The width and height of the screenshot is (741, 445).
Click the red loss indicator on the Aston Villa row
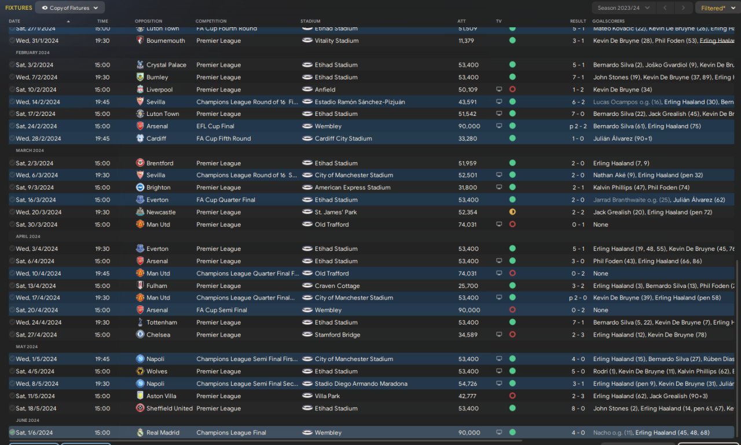click(x=512, y=396)
